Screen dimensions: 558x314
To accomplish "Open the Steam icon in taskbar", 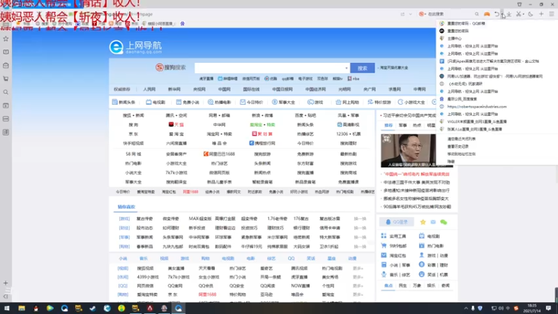I will click(93, 308).
